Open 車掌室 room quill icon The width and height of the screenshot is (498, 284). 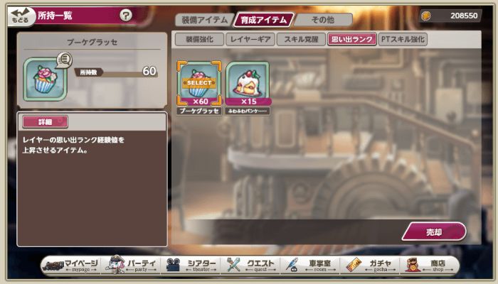coord(292,265)
